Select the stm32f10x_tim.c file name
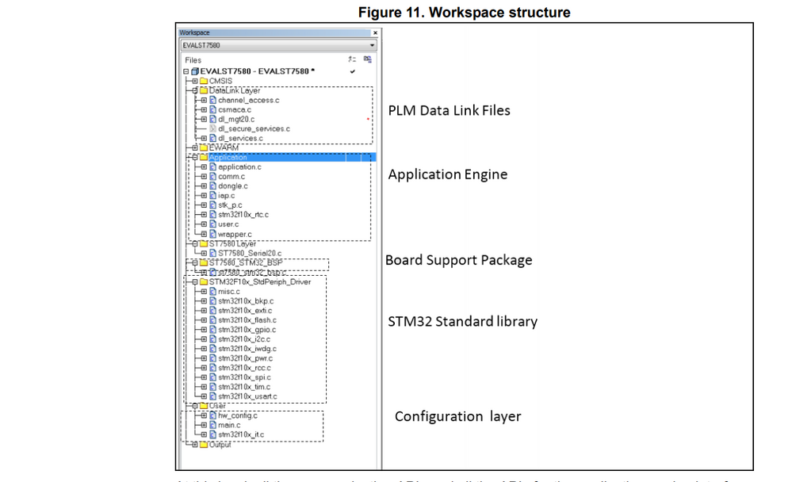 (x=244, y=387)
